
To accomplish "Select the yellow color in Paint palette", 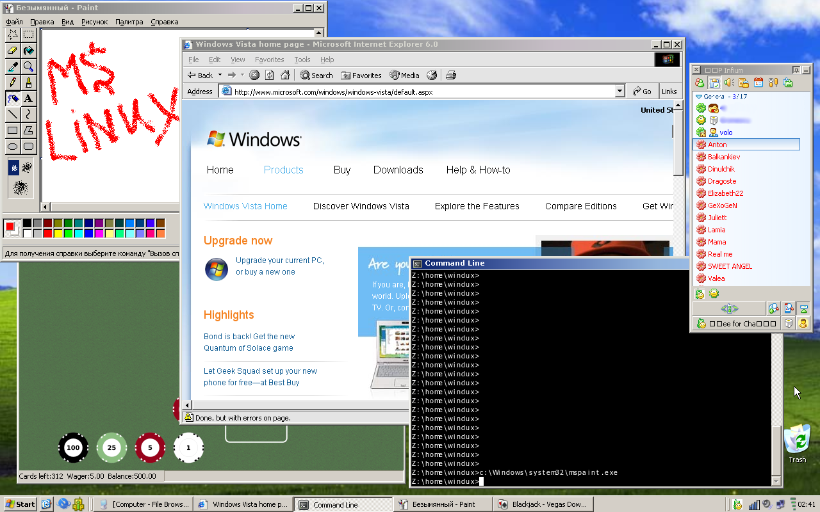I will coord(58,234).
